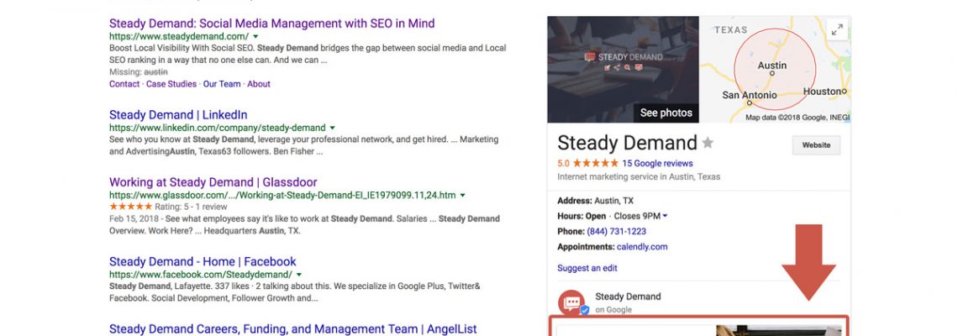Screen dimensions: 958x336
Task: Open the 15 Google reviews link
Action: coord(657,163)
